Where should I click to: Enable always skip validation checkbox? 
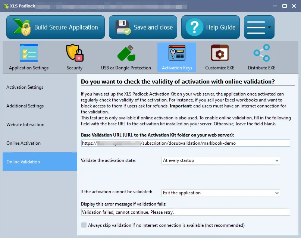[84, 225]
